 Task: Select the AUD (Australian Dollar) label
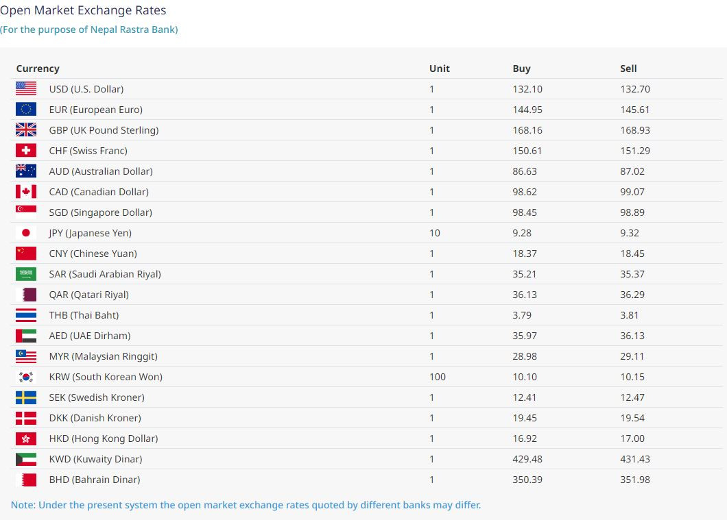tap(101, 171)
